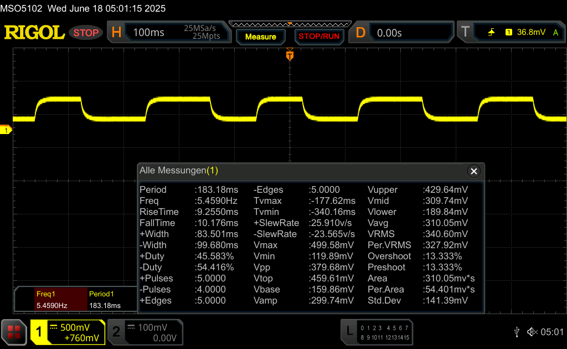Click the Preshoot 13.333% value

coord(442,267)
